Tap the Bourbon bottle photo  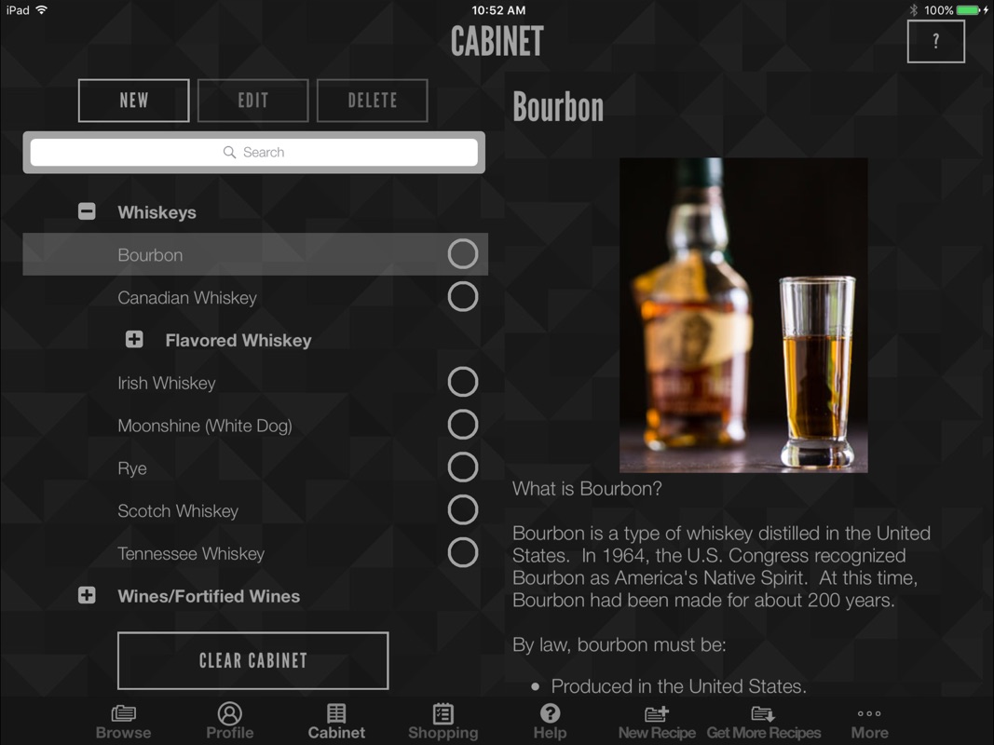coord(743,315)
